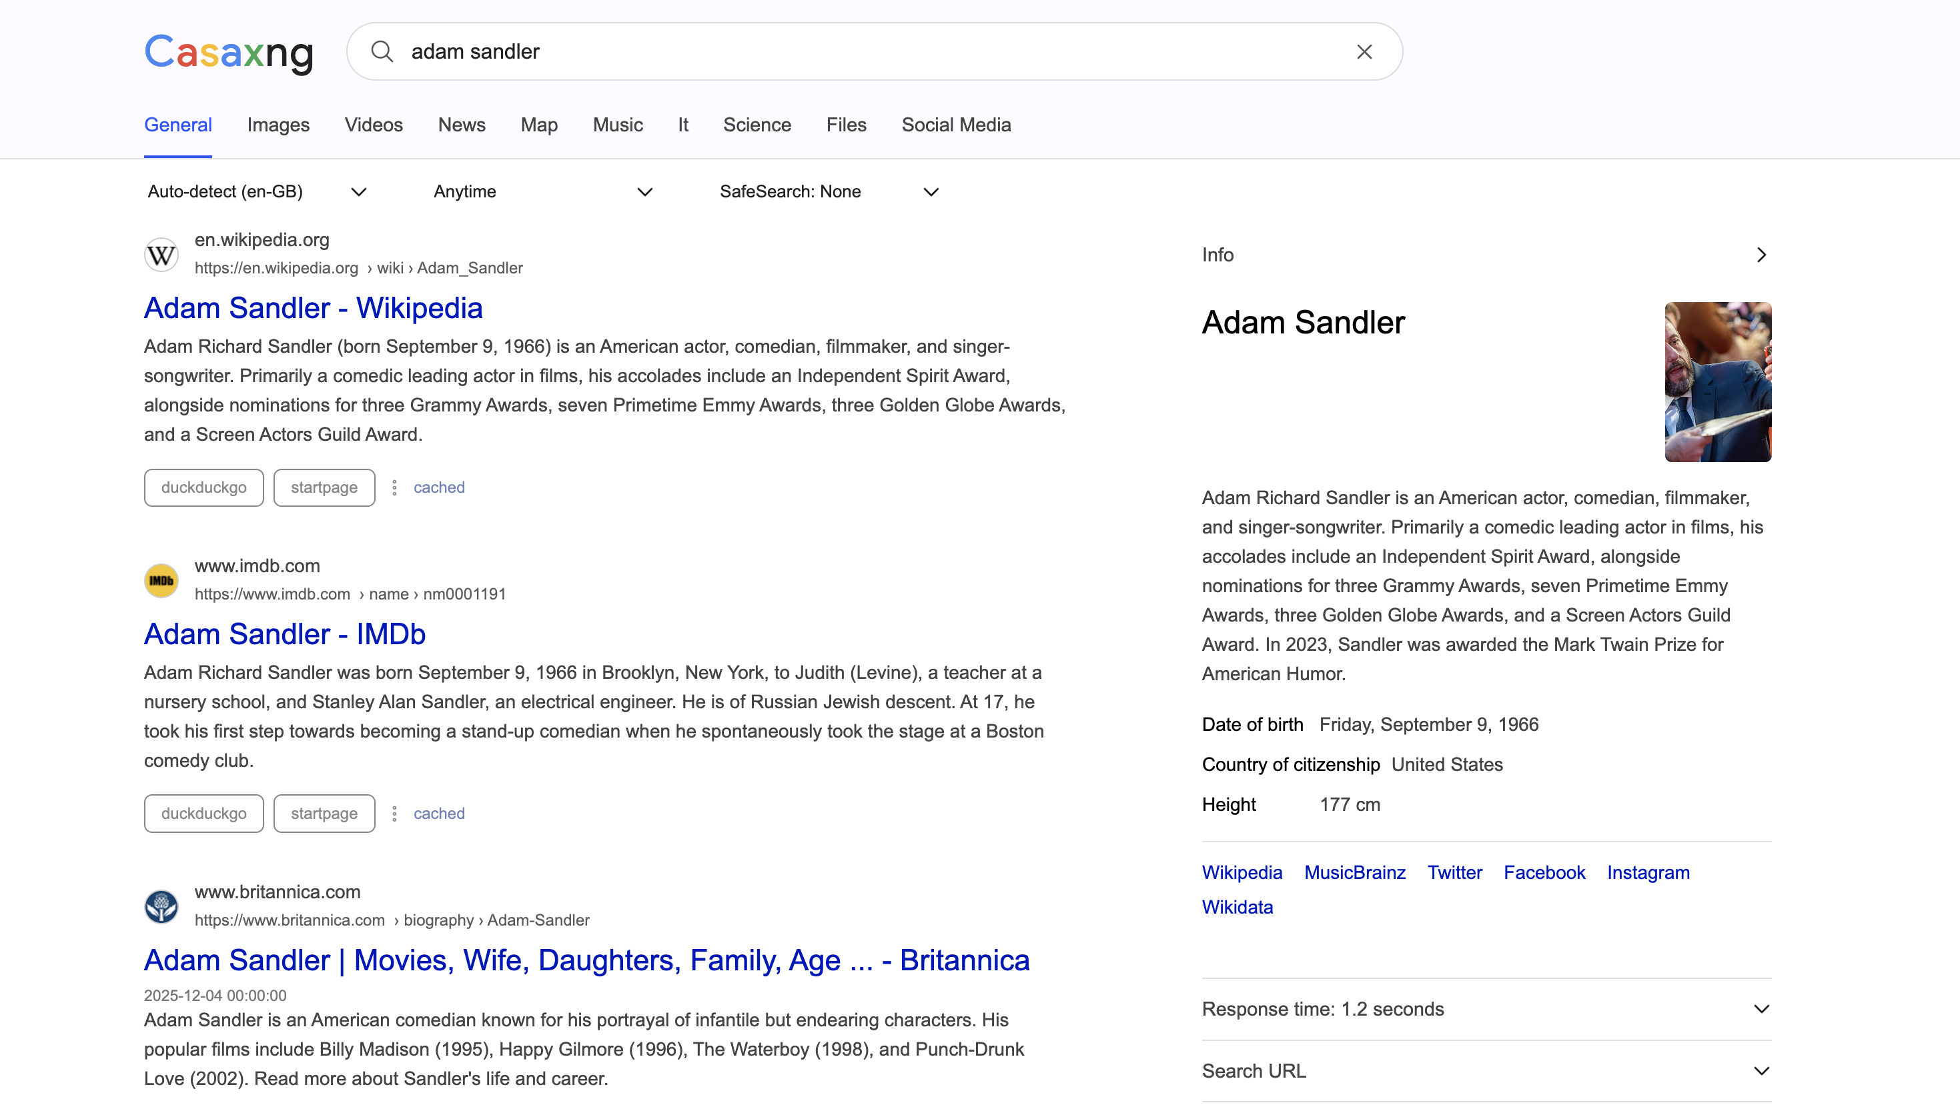Open the Casaxng logo homepage
The width and height of the screenshot is (1960, 1111).
pos(229,52)
